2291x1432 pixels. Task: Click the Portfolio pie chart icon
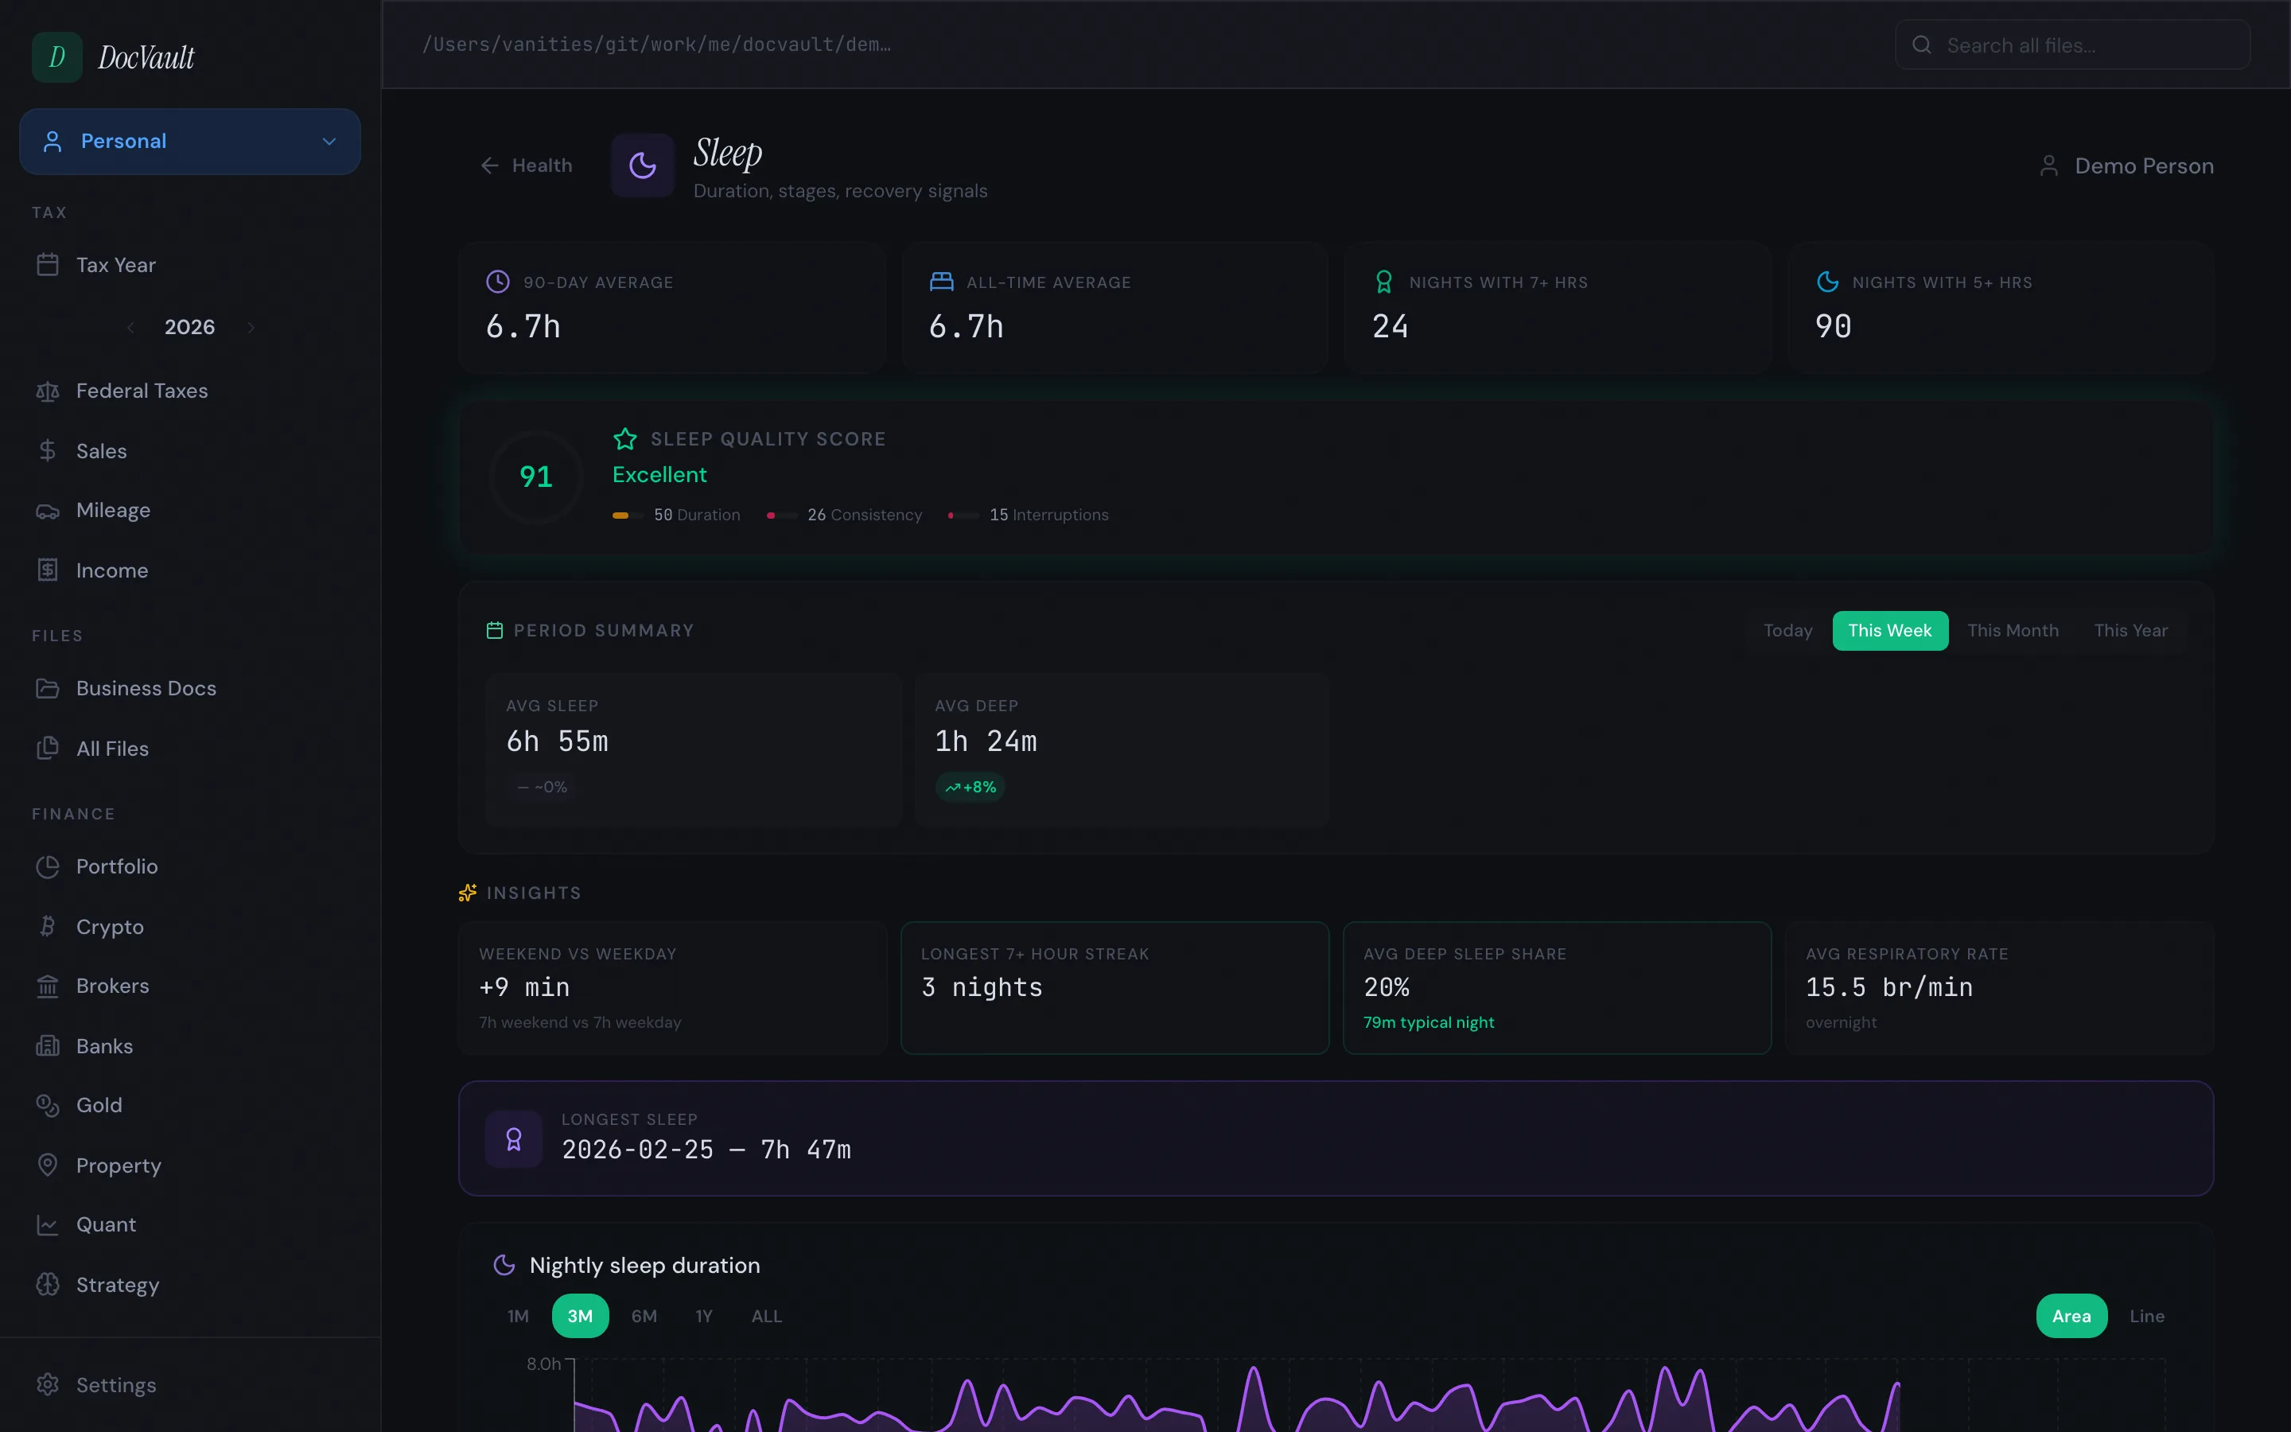pos(48,866)
